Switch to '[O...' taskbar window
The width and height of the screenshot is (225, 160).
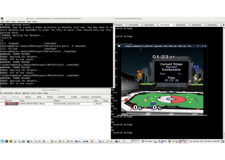pos(39,141)
